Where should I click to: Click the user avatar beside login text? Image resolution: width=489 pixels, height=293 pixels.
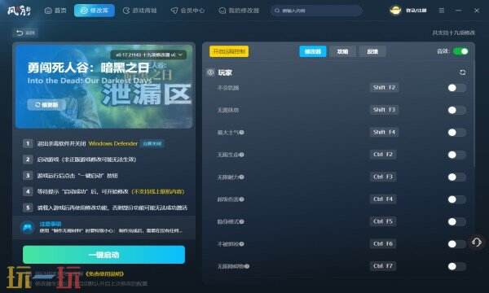coord(395,11)
